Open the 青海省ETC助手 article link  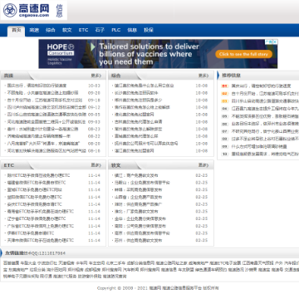tap(40, 212)
